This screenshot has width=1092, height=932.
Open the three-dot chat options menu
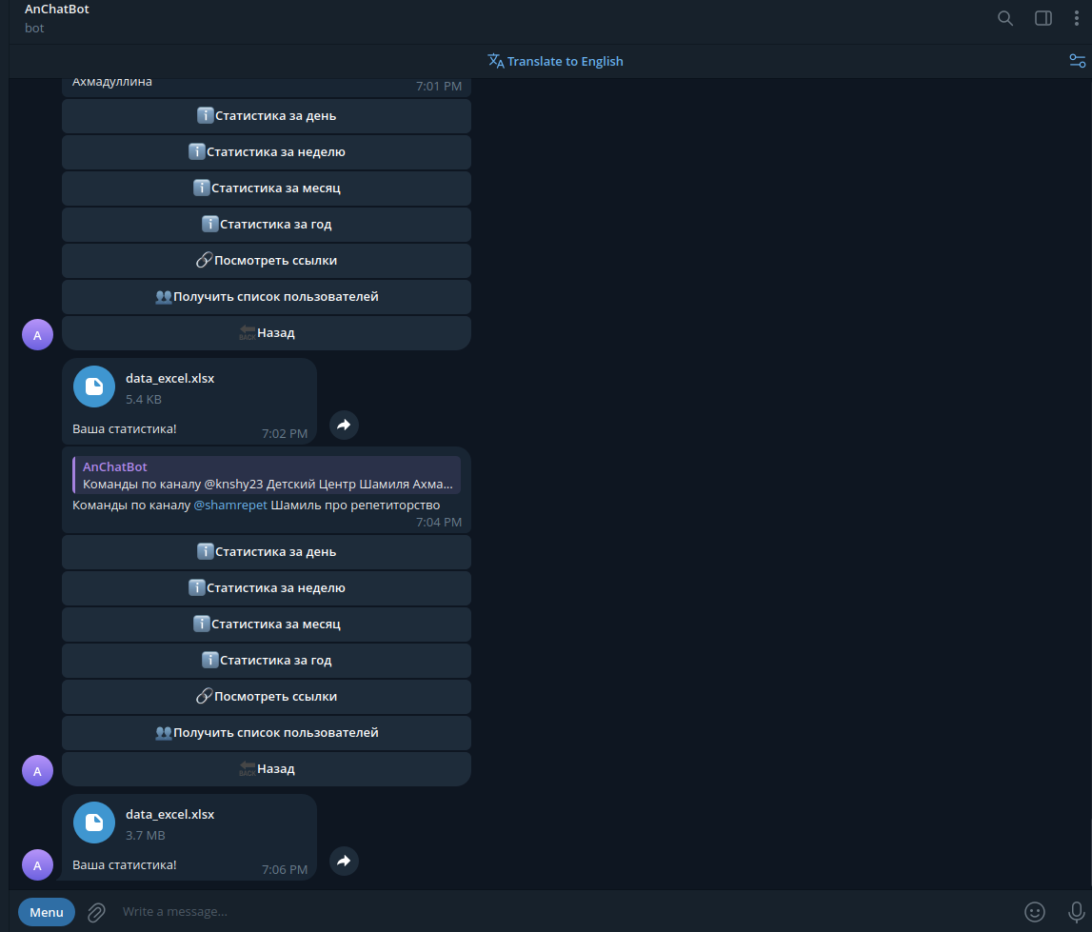point(1077,17)
